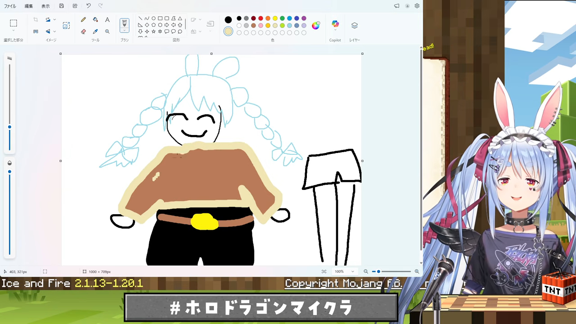Viewport: 576px width, 324px height.
Task: Click the Redo arrow icon
Action: coord(100,6)
